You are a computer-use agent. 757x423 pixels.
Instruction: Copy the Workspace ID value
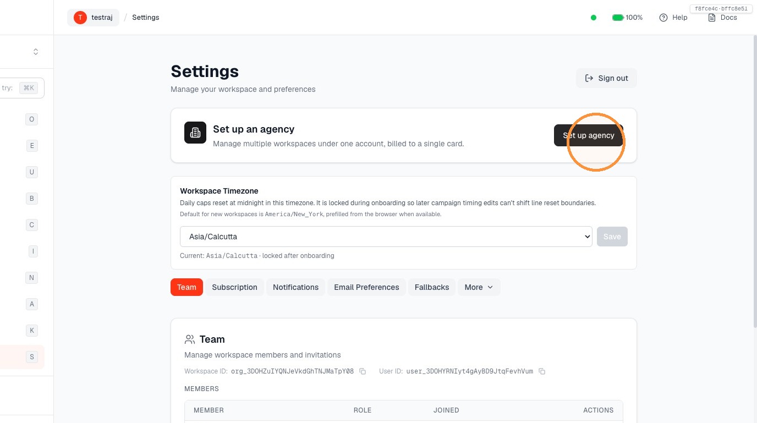point(363,371)
